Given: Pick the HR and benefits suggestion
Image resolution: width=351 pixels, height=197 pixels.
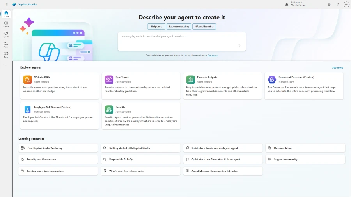Looking at the screenshot, I should pos(204,26).
